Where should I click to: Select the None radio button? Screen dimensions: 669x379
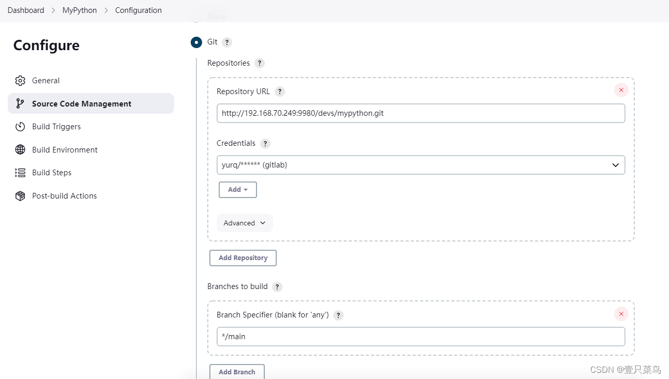[196, 17]
